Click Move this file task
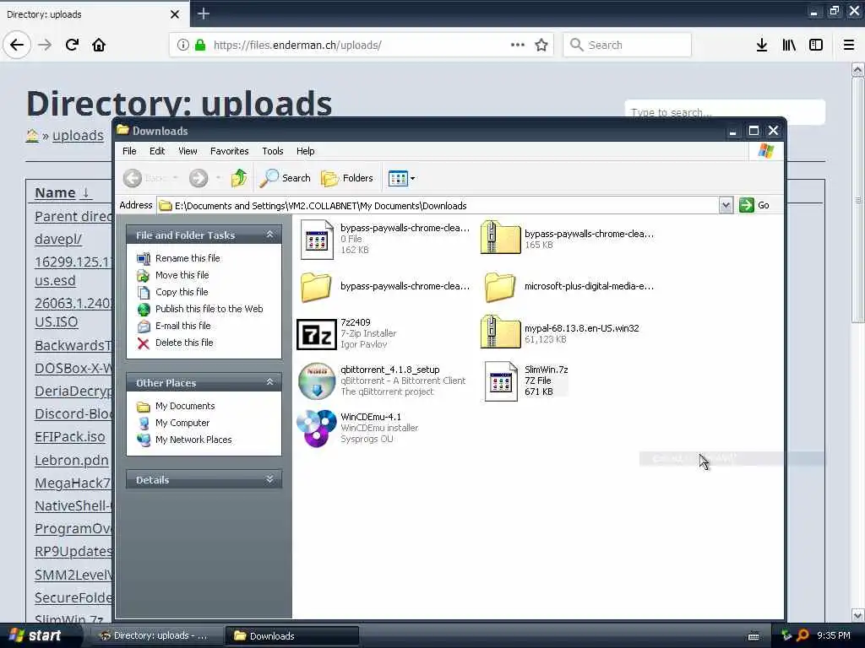865x648 pixels. point(182,275)
